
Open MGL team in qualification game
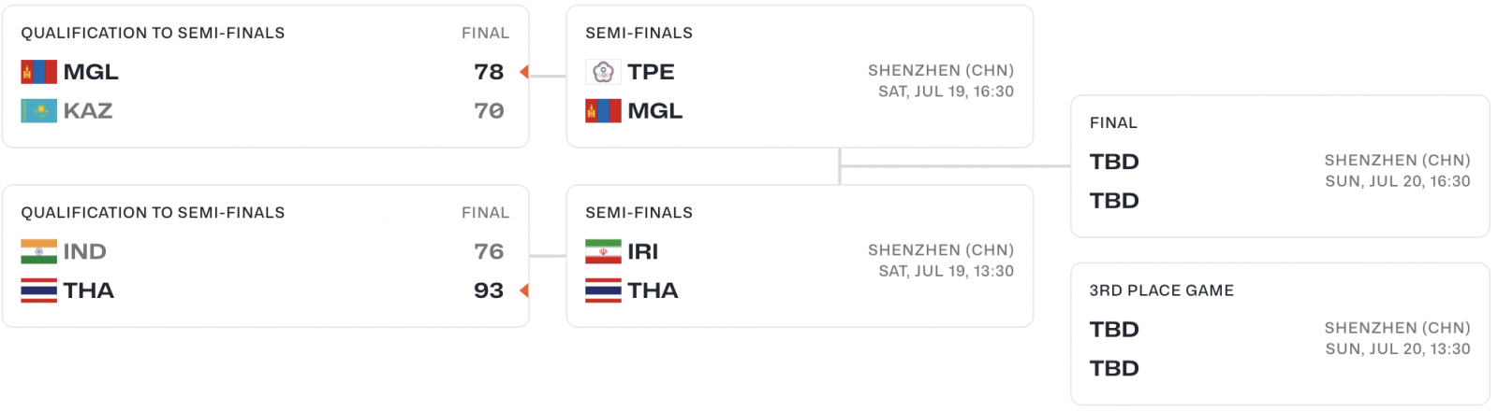point(91,72)
